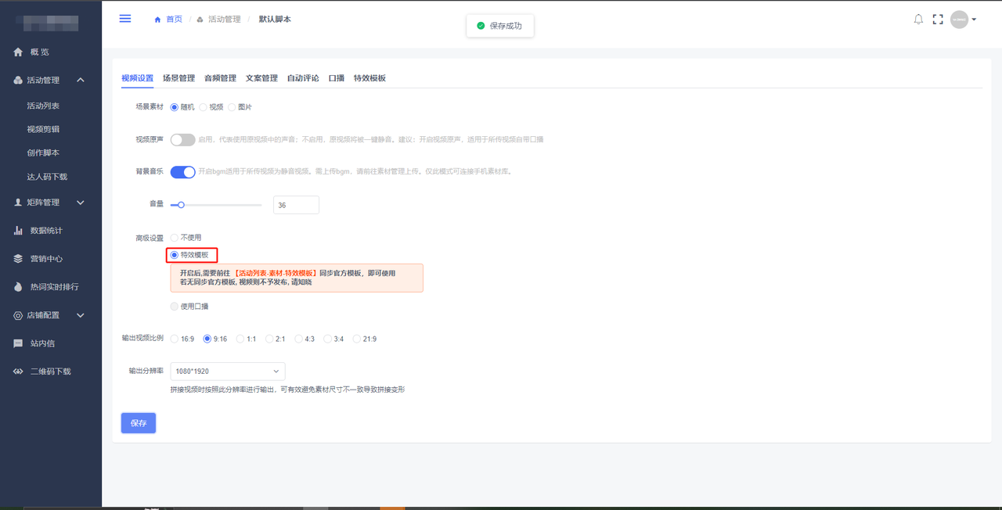Click the 音量 volume slider handle

181,205
